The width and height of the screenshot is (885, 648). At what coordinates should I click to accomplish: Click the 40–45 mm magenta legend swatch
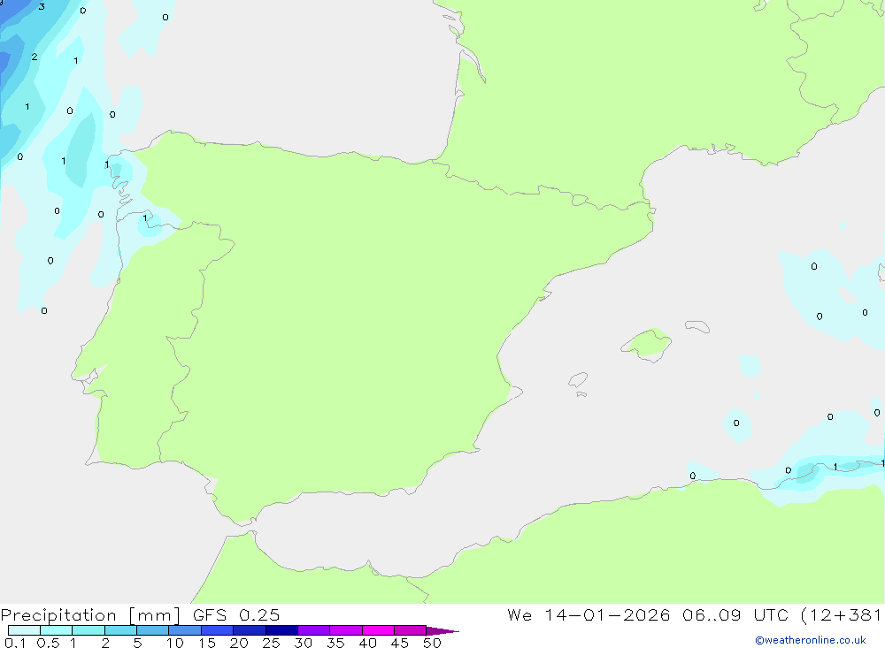378,630
